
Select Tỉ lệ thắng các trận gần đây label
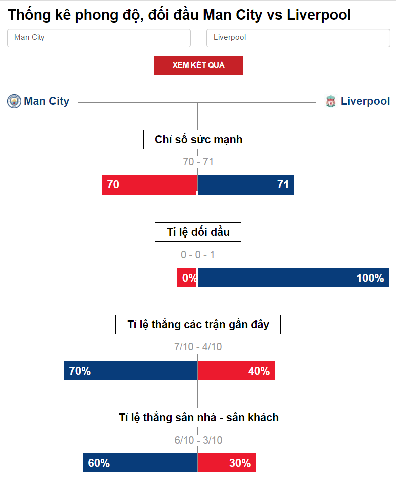tap(198, 325)
